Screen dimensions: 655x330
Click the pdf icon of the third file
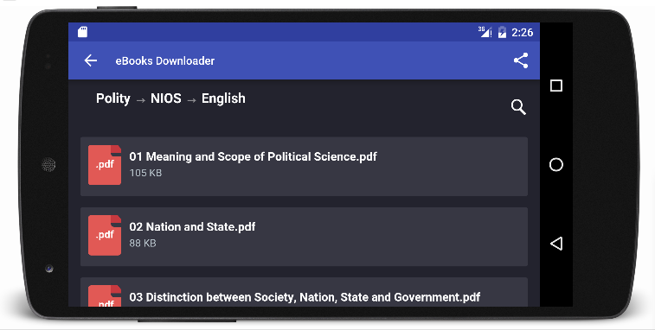[105, 295]
